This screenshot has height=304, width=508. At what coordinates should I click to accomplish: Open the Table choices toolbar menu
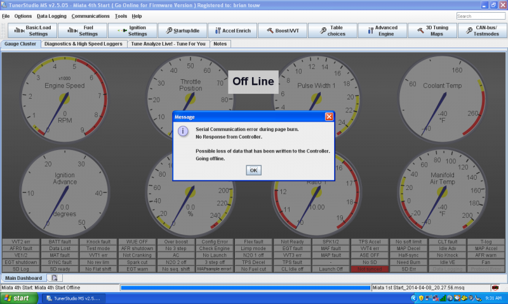click(x=332, y=30)
